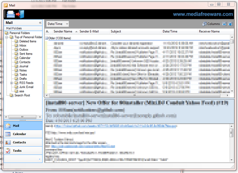Select the Inbox folder
The height and width of the screenshot is (173, 238).
[x=23, y=46]
